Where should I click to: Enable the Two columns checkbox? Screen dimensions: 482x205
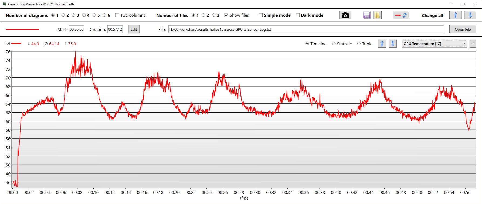click(x=117, y=15)
